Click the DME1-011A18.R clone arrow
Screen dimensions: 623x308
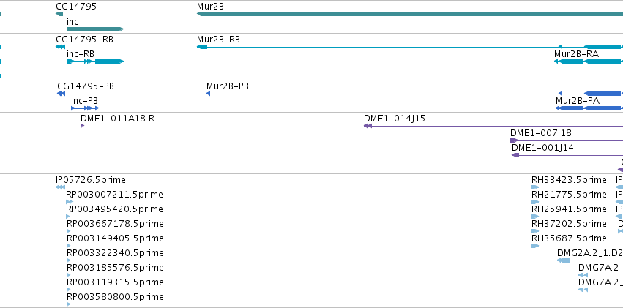click(x=82, y=126)
